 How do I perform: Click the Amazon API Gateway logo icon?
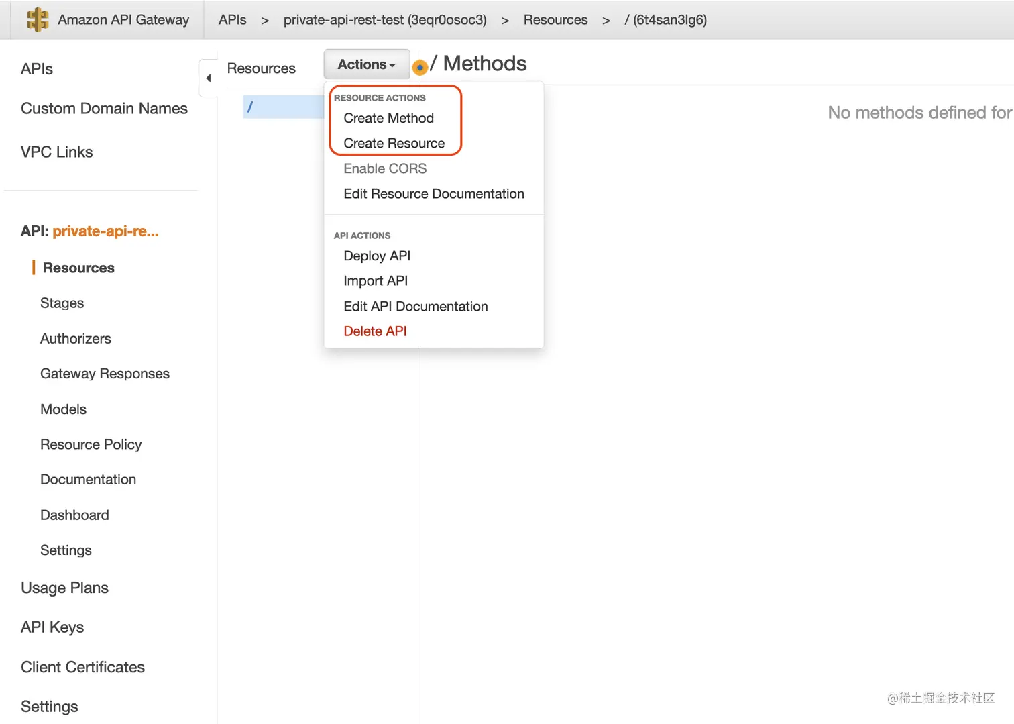click(x=38, y=19)
